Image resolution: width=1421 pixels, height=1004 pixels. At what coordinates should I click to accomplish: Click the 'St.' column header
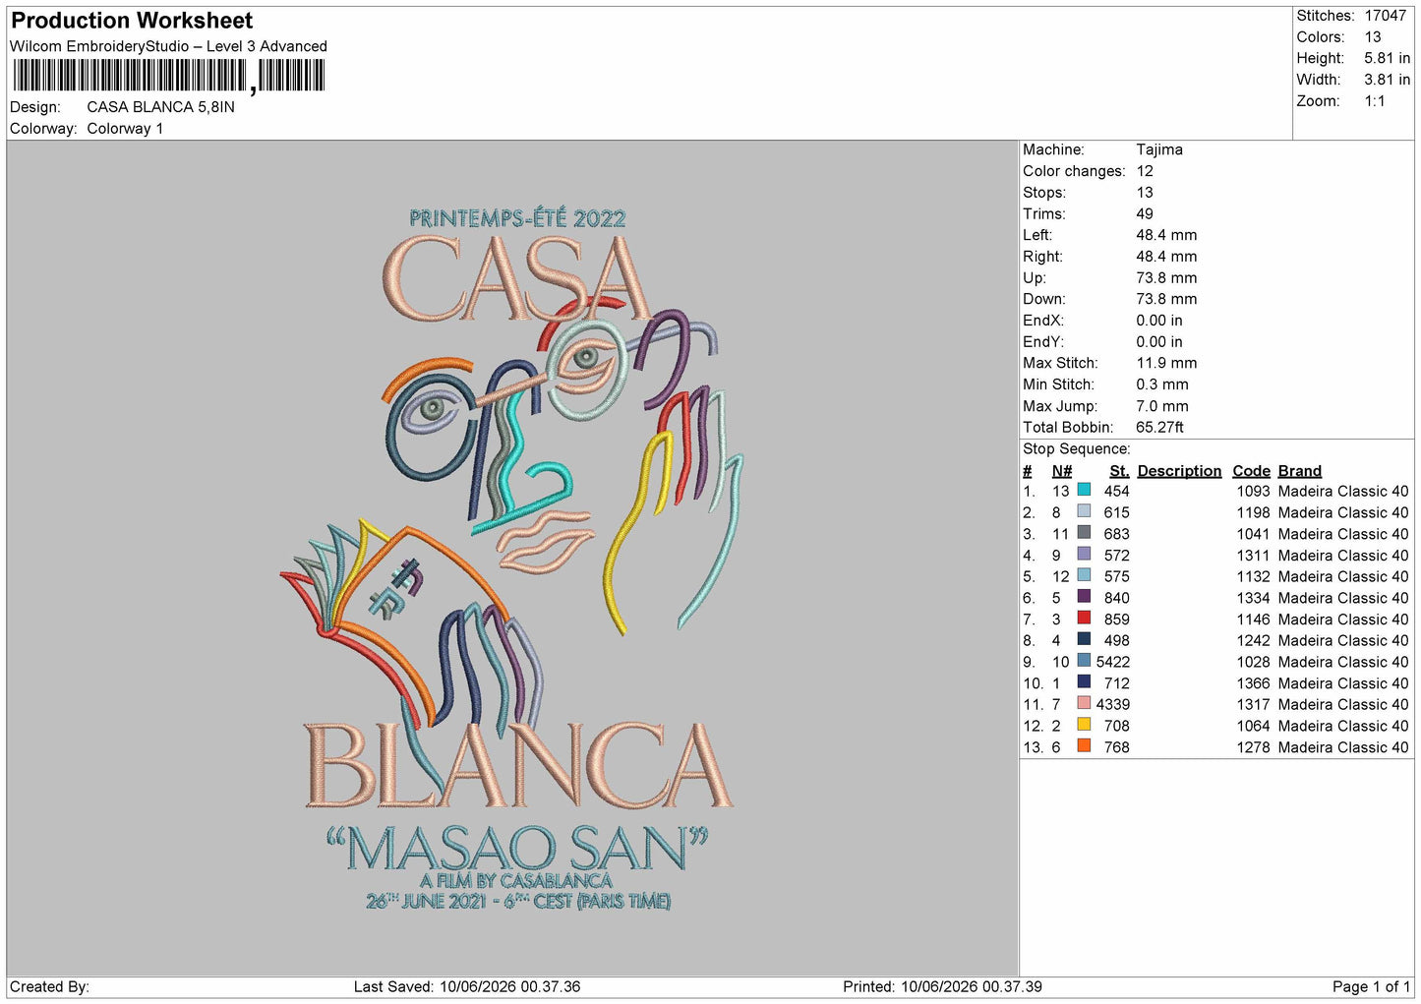1119,471
